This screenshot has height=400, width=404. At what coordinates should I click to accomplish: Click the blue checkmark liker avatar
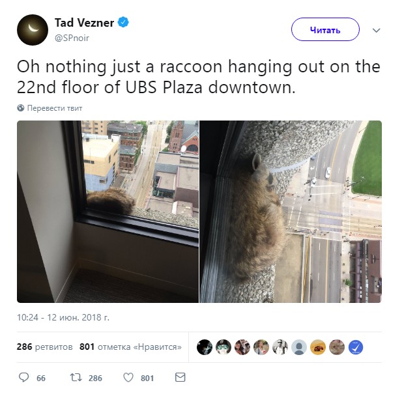pyautogui.click(x=356, y=347)
